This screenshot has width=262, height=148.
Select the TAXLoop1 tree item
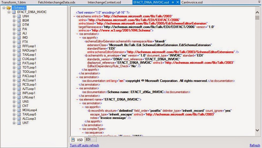coord(29,55)
